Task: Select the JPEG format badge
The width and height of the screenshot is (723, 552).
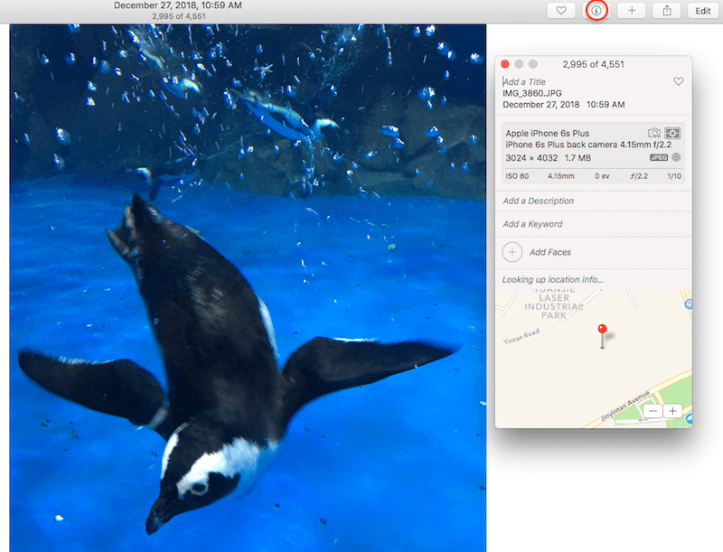Action: click(x=657, y=157)
